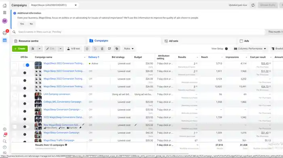Click pencil edit icon next to New MagicSleep campaign name

[x=83, y=124]
